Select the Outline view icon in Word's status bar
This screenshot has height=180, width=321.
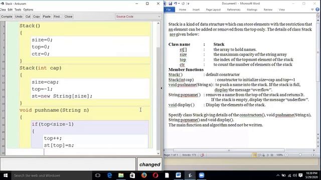click(268, 155)
